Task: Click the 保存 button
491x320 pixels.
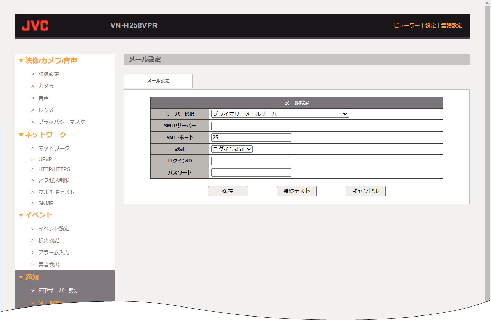Action: click(228, 191)
